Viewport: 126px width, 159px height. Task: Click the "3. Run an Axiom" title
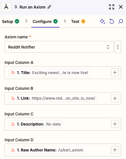(30, 7)
